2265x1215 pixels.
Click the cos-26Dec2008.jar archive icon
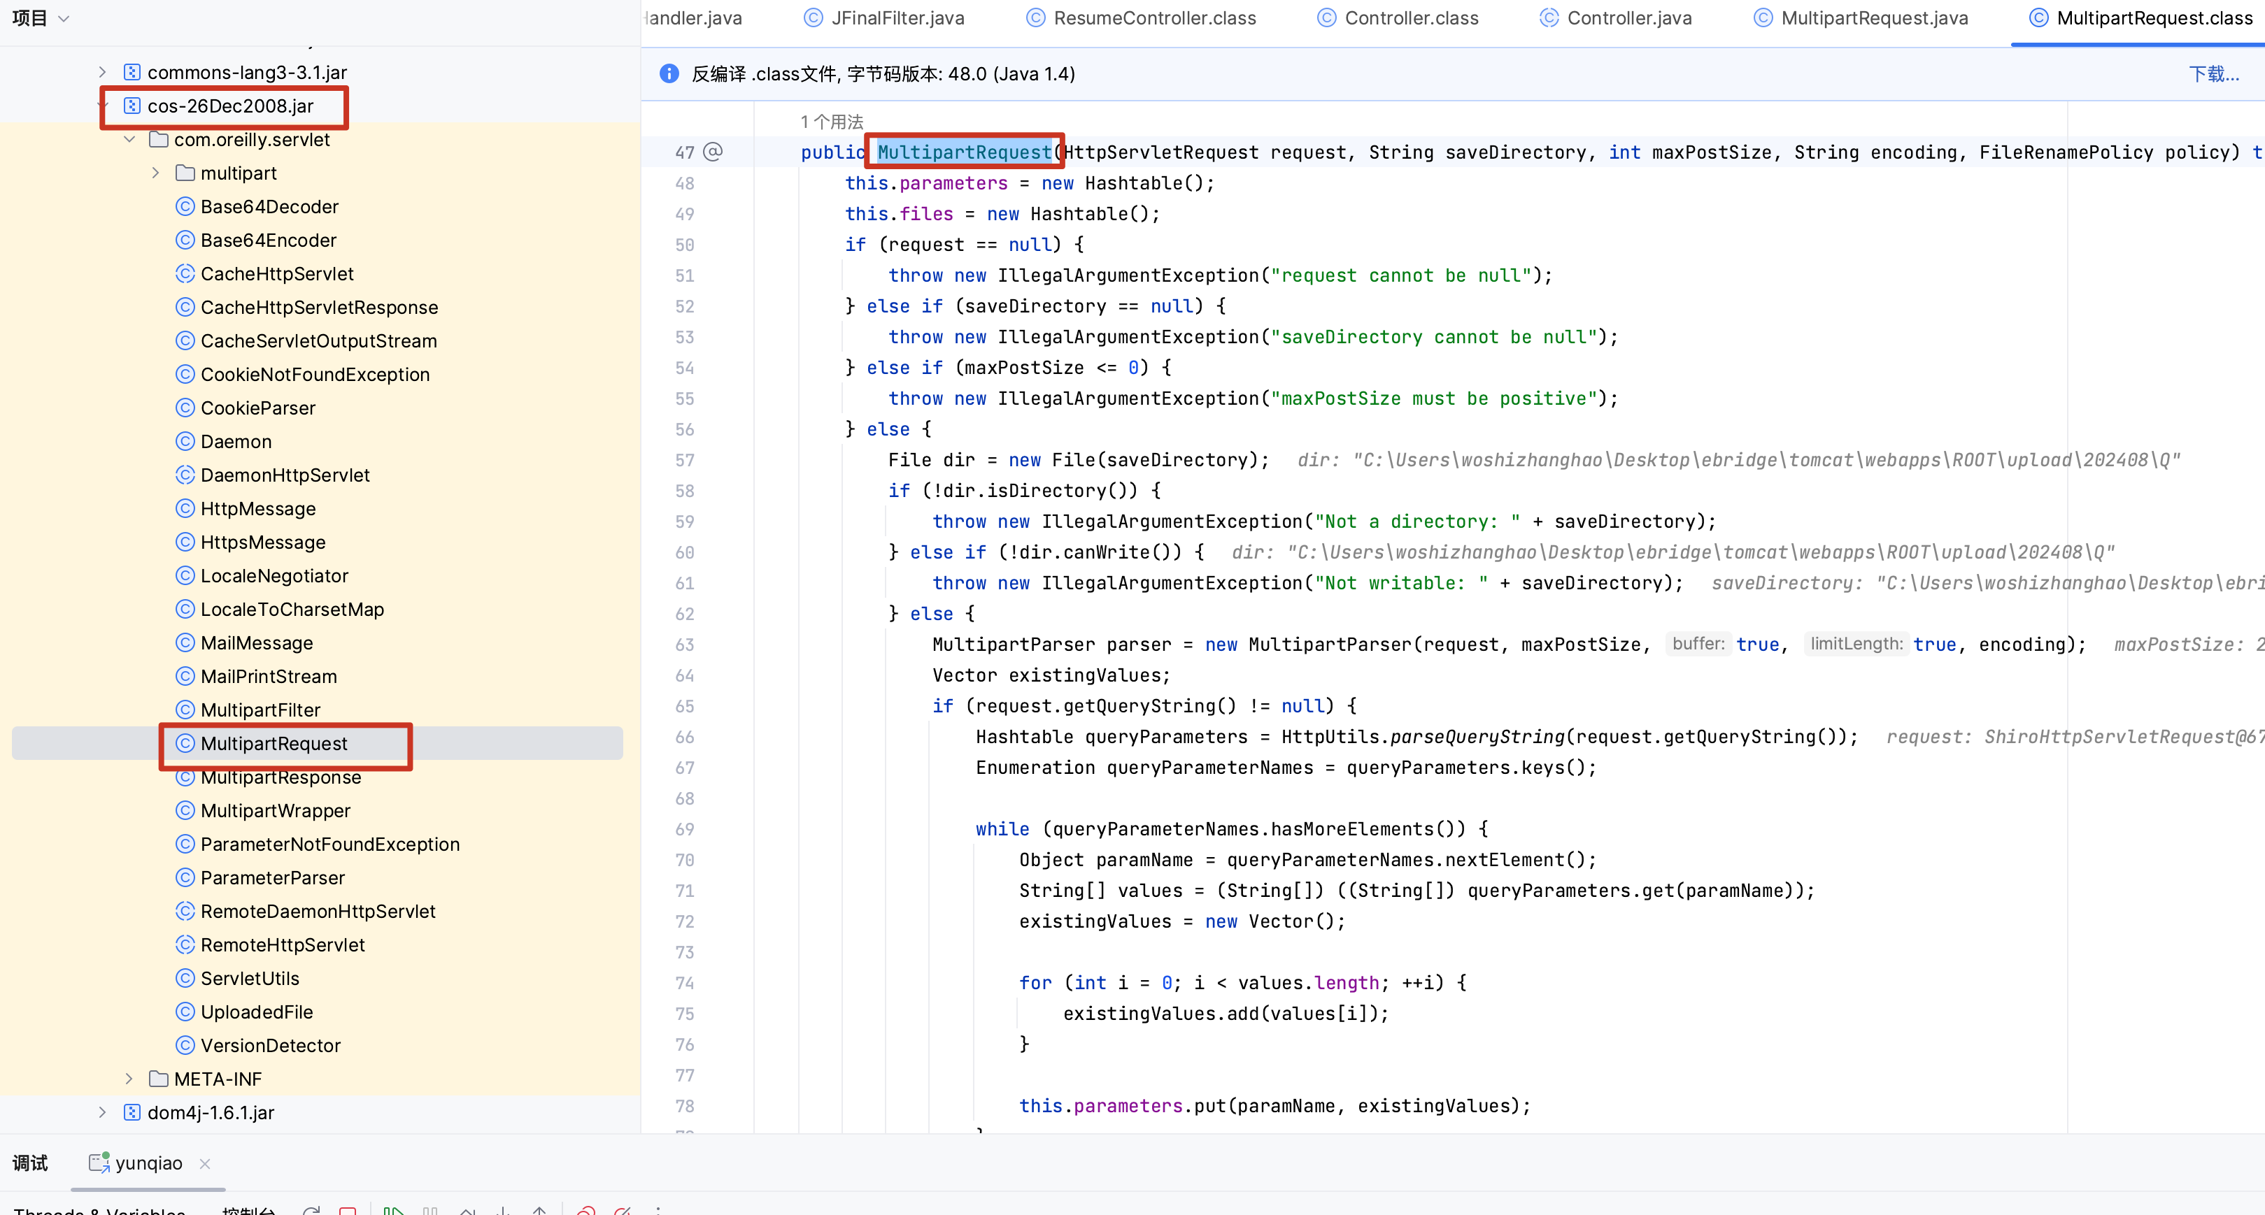coord(132,106)
